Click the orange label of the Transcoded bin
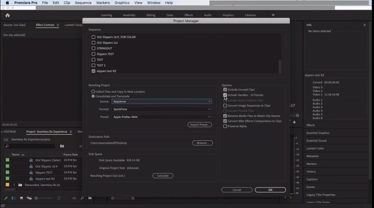 pyautogui.click(x=7, y=185)
